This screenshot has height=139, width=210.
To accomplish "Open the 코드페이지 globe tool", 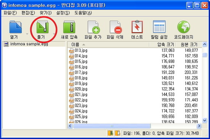I will [x=184, y=27].
